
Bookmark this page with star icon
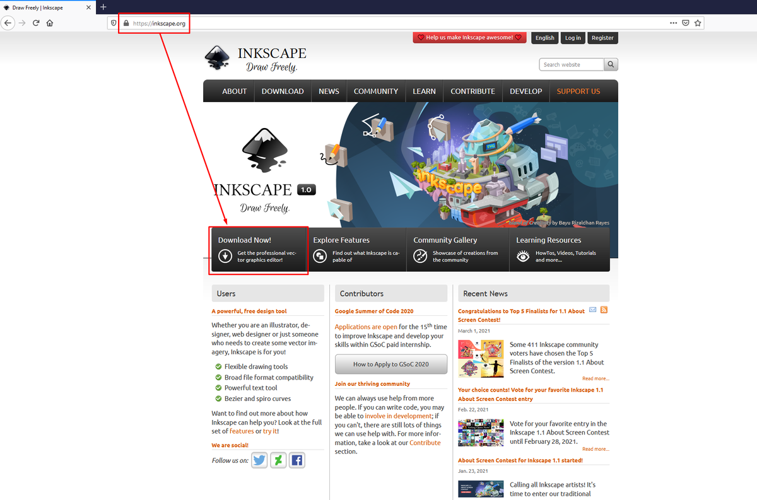point(698,23)
